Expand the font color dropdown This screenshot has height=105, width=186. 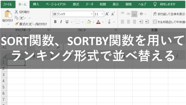(103, 22)
